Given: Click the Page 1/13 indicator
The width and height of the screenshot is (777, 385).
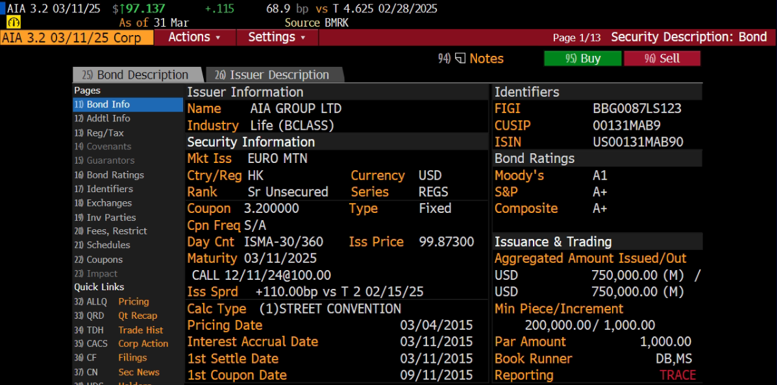Looking at the screenshot, I should [577, 38].
